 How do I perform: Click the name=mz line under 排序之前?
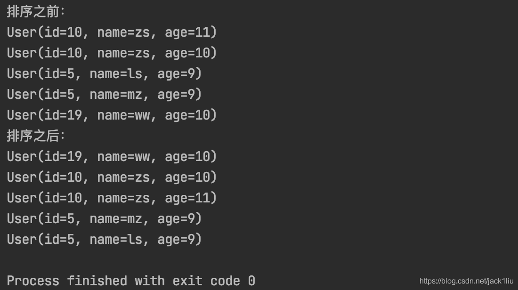104,95
